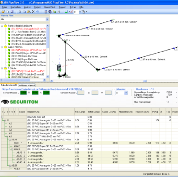Viewport: 178px width, 178px height.
Task: Open the font size dropdown arrow
Action: [x=80, y=12]
